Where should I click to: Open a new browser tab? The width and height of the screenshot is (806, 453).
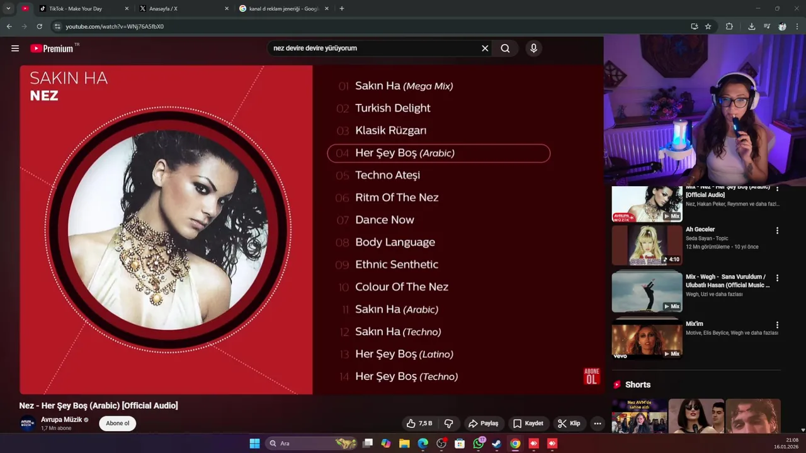click(342, 9)
